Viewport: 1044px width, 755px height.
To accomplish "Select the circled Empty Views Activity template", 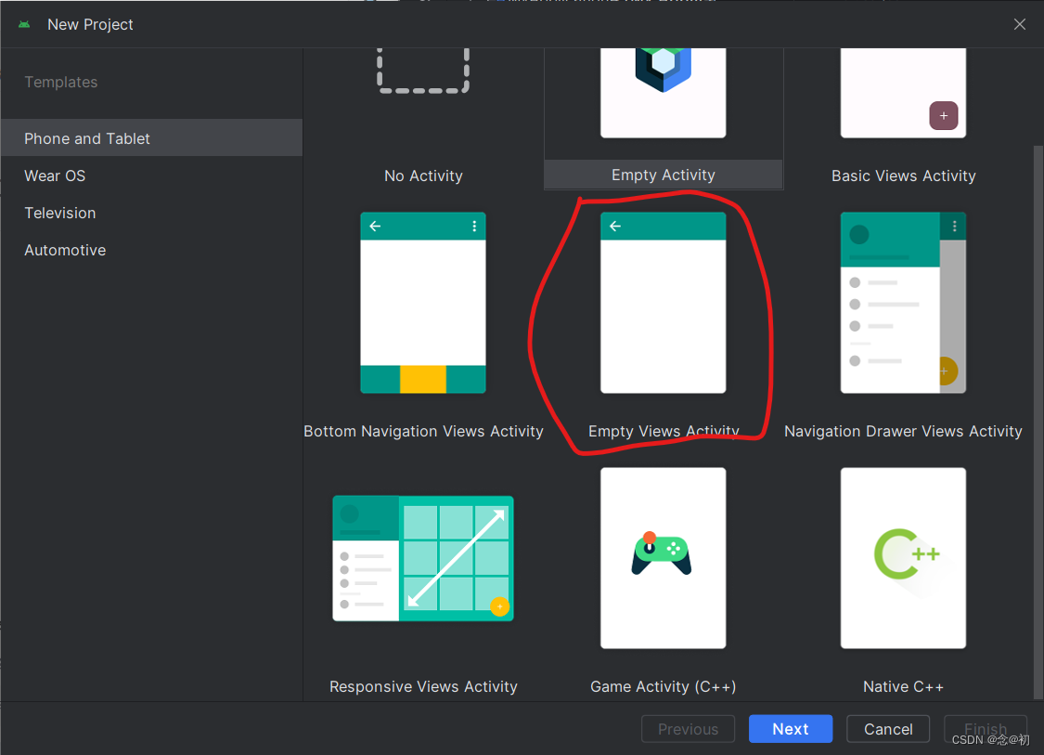I will click(663, 304).
